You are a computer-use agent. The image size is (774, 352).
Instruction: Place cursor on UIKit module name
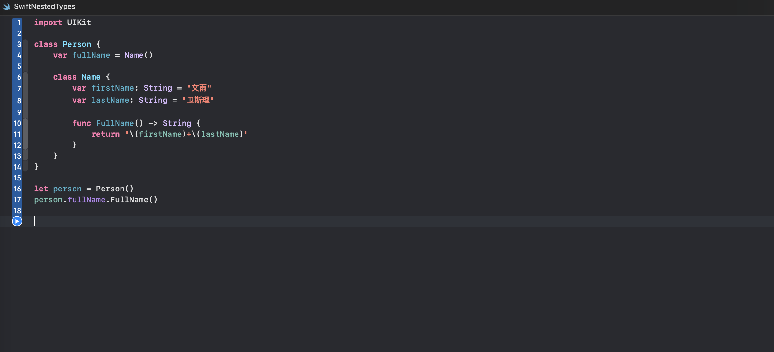click(x=79, y=22)
